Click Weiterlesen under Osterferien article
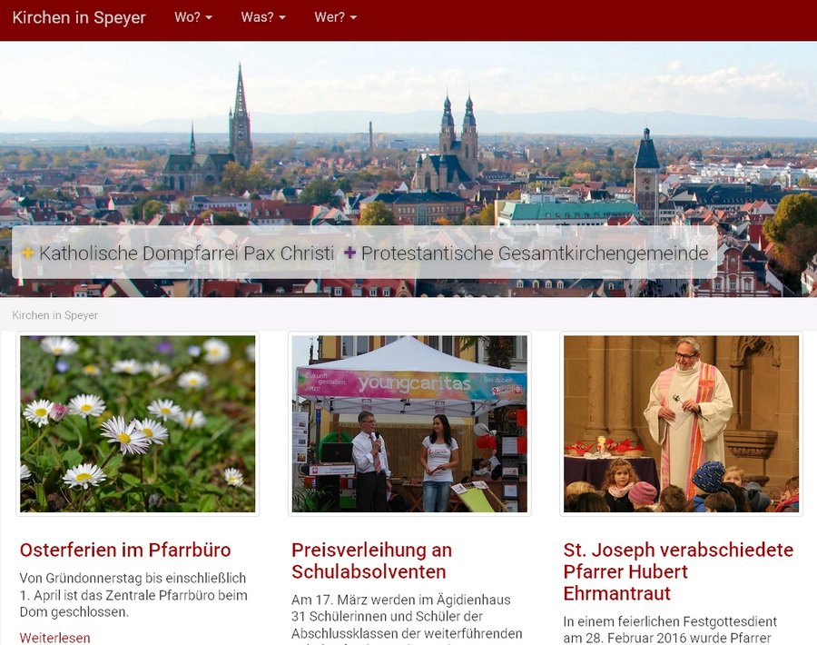This screenshot has height=645, width=817. tap(54, 638)
